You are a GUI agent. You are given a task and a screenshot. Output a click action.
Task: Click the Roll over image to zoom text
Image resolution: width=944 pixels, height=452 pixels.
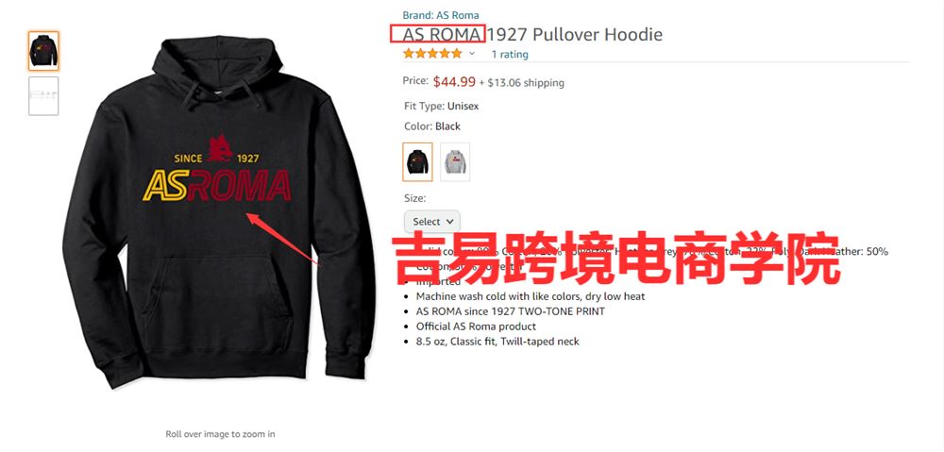[220, 433]
